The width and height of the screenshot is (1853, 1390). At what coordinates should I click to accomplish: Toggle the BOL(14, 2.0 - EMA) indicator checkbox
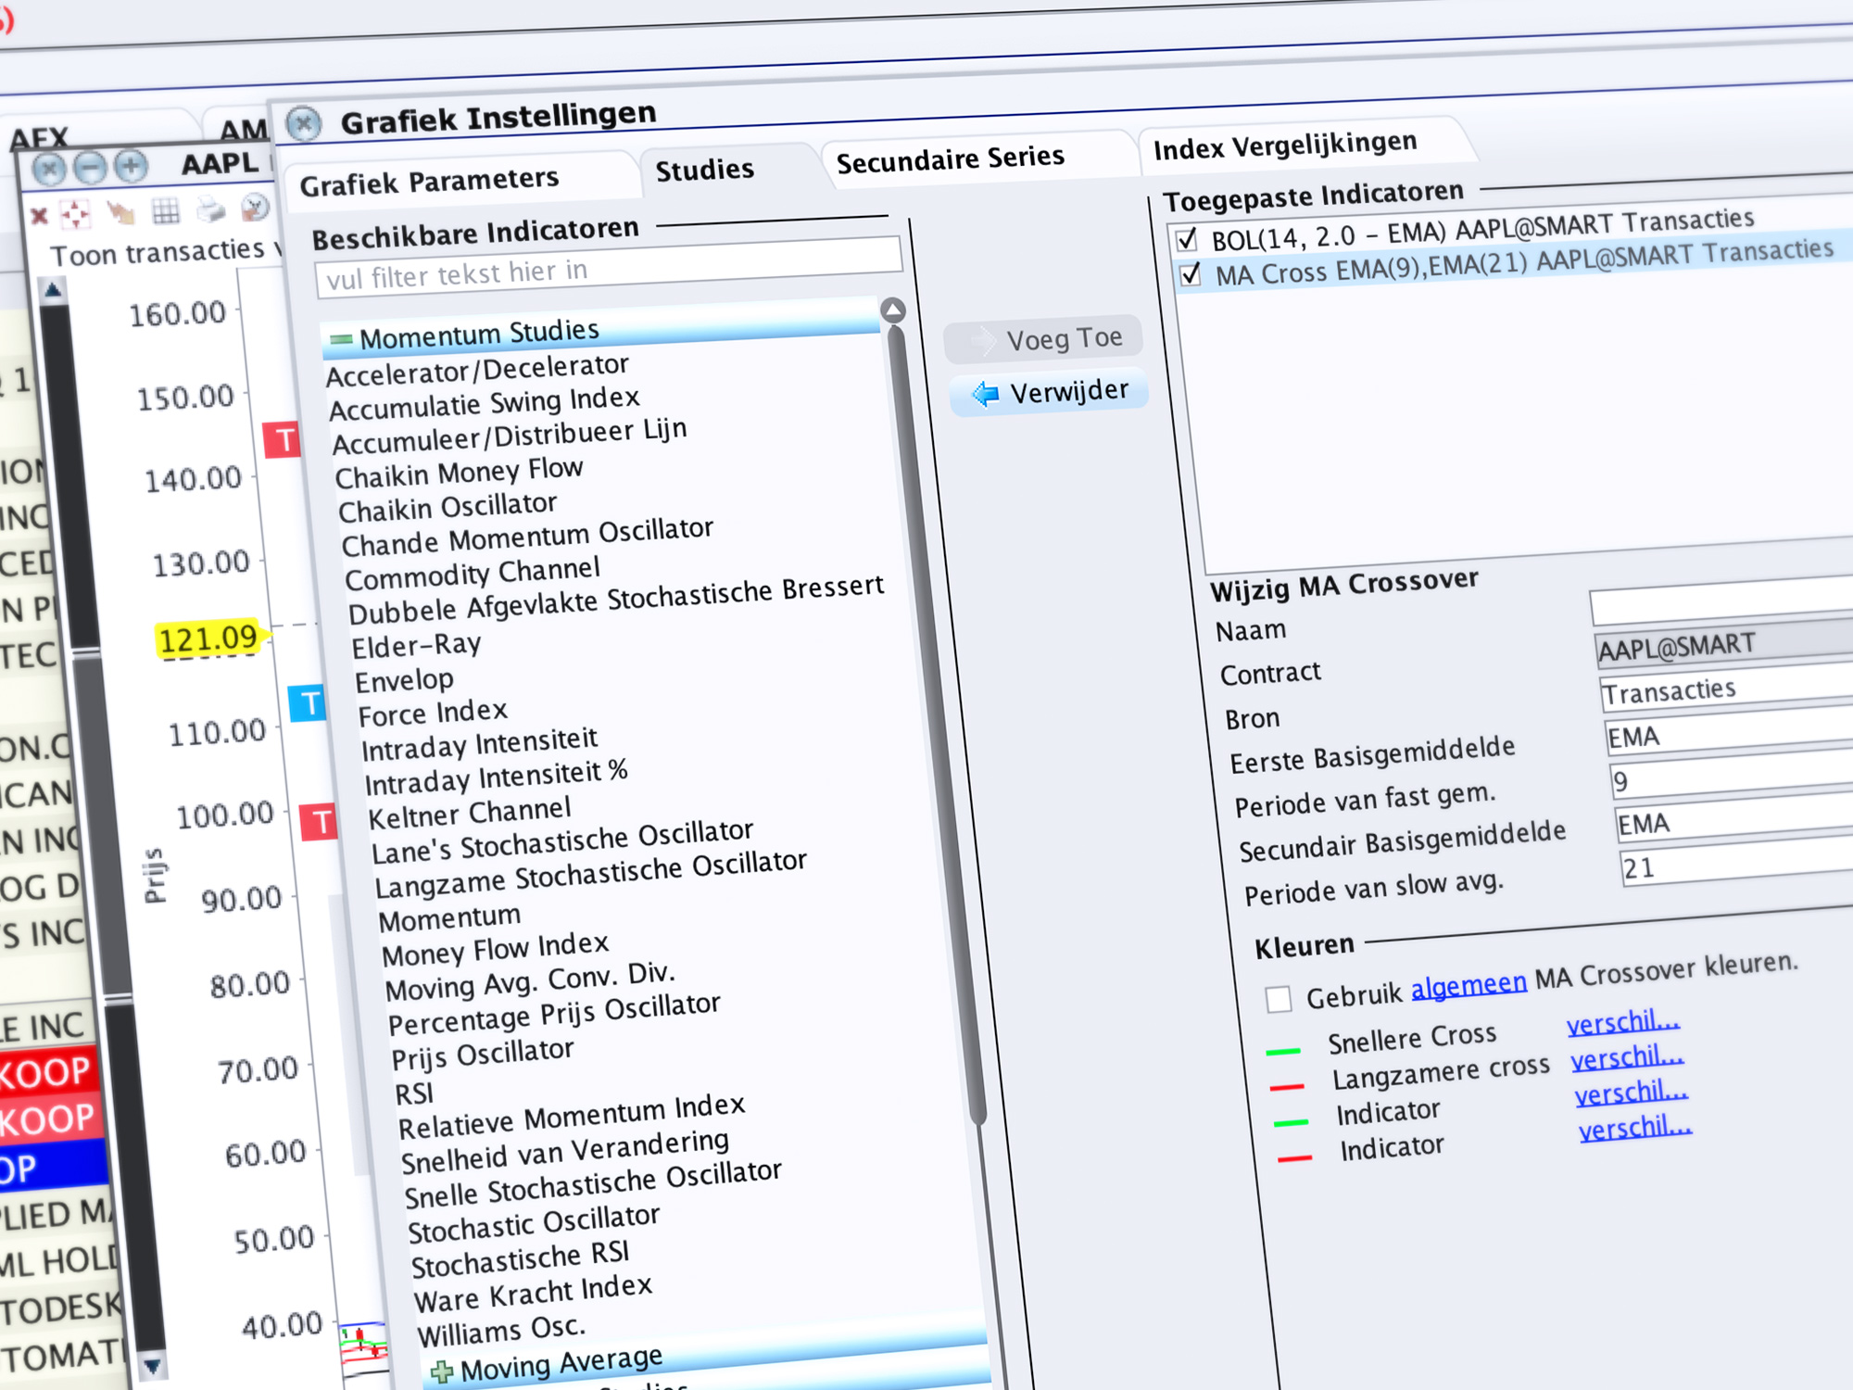click(x=1186, y=239)
